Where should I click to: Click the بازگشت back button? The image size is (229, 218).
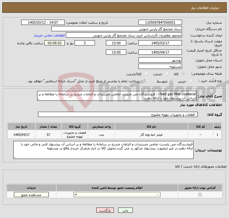(105, 210)
